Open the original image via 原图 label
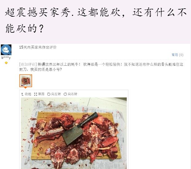 pyautogui.click(x=41, y=94)
